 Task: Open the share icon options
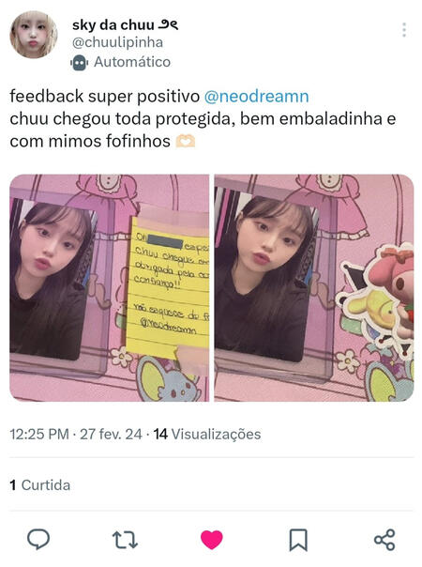tap(384, 540)
